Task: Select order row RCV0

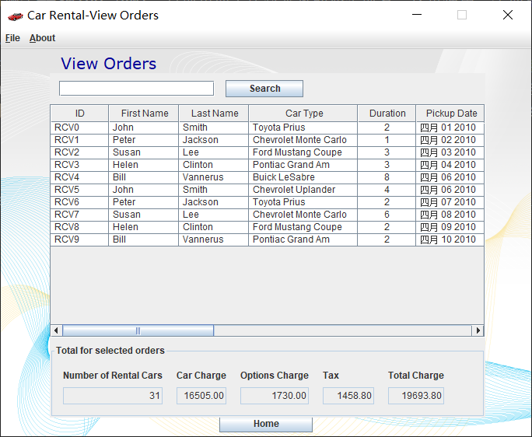Action: (267, 128)
